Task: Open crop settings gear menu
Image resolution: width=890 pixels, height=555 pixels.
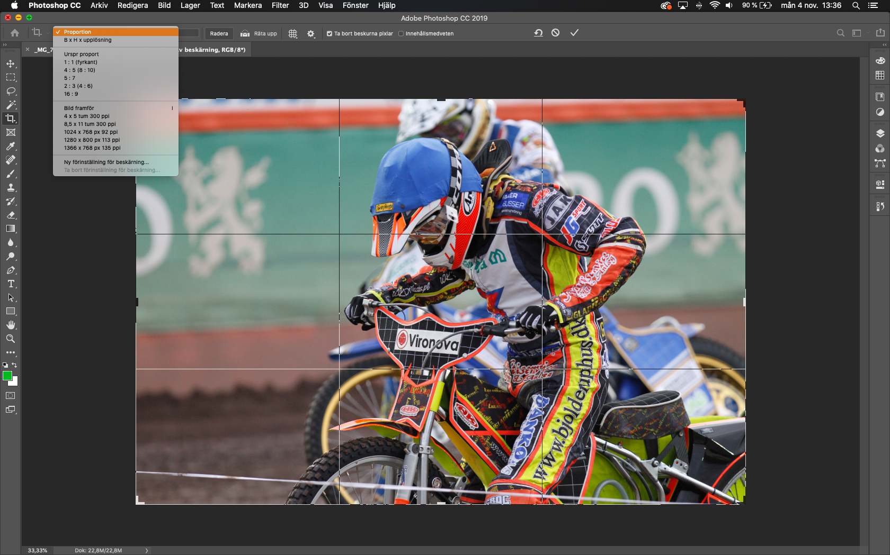Action: pos(311,33)
